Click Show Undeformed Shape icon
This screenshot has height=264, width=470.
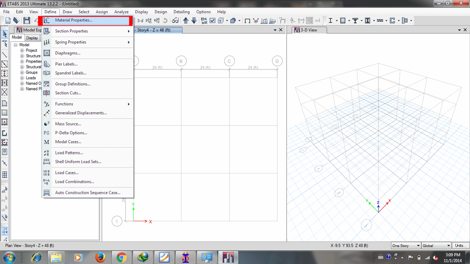pyautogui.click(x=247, y=21)
